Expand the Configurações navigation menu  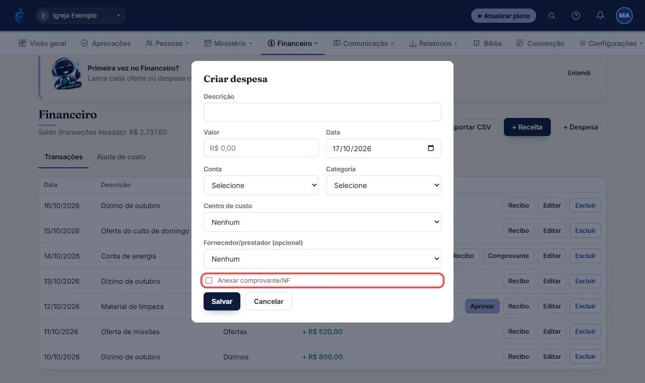(611, 43)
